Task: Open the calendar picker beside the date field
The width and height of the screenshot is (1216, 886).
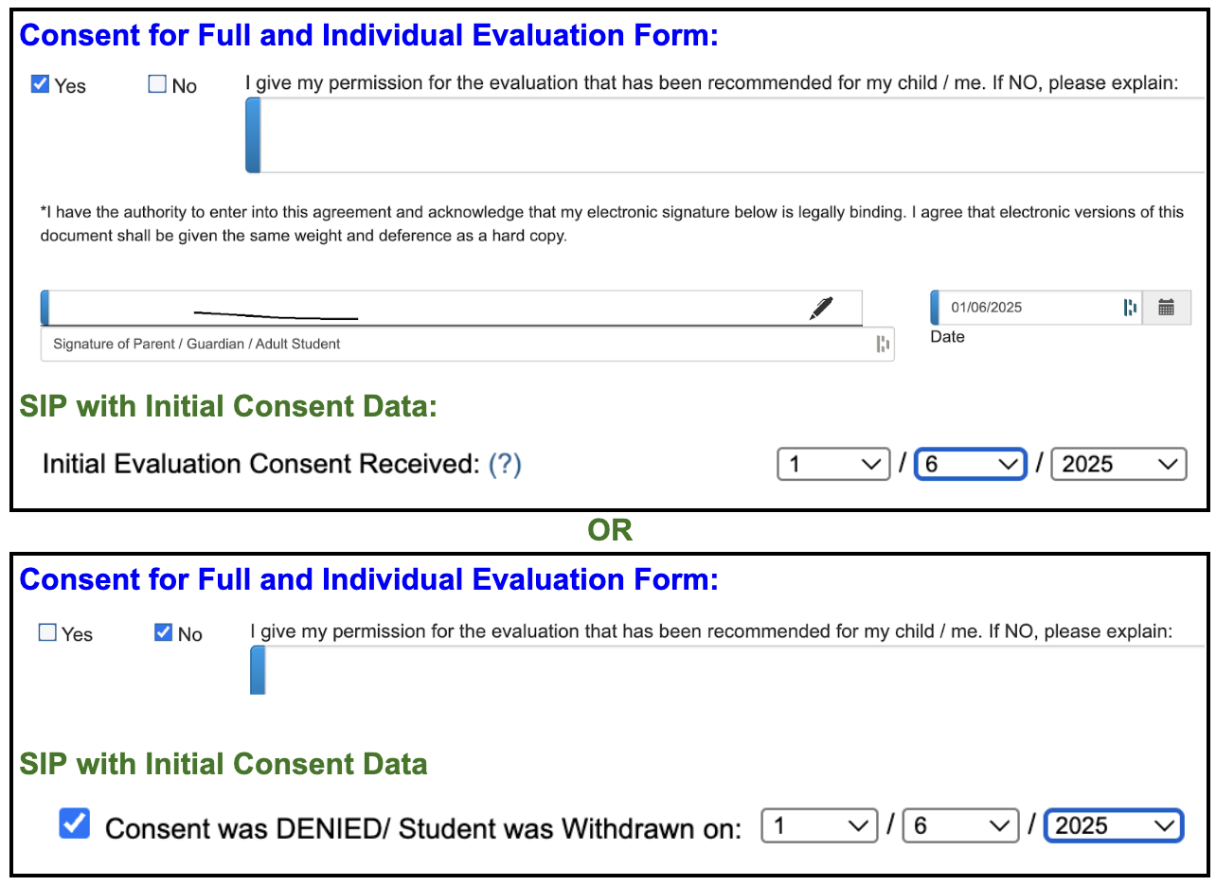Action: pos(1168,307)
